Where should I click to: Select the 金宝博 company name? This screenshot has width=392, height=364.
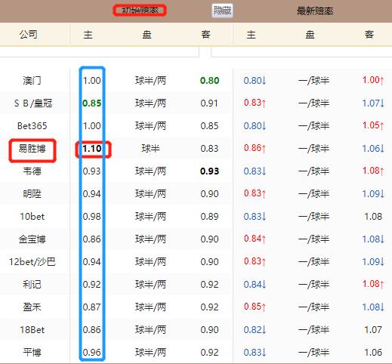32,239
